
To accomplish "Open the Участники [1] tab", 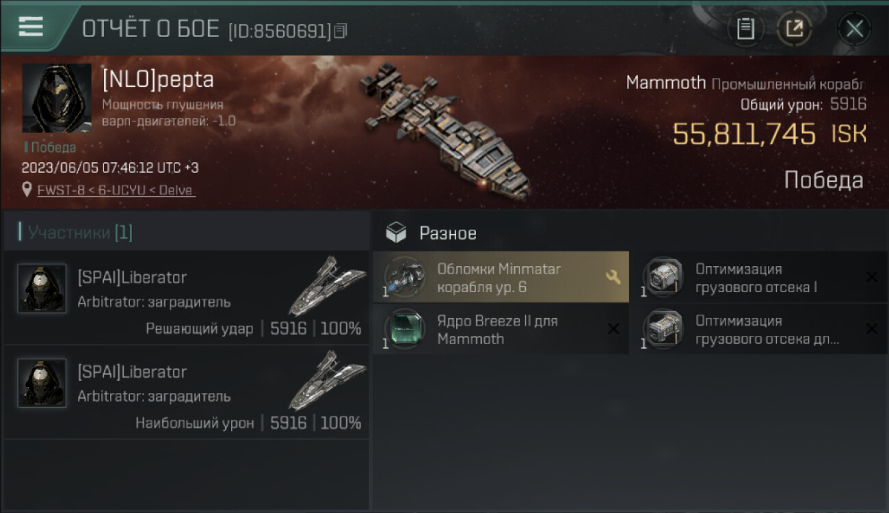I will tap(80, 233).
